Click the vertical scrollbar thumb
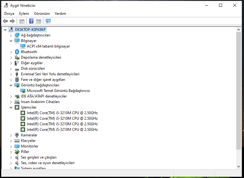Viewport: 244px width, 178px height. click(238, 91)
